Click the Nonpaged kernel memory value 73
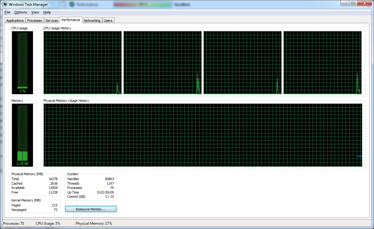Viewport: 374px width, 229px height. tap(56, 210)
